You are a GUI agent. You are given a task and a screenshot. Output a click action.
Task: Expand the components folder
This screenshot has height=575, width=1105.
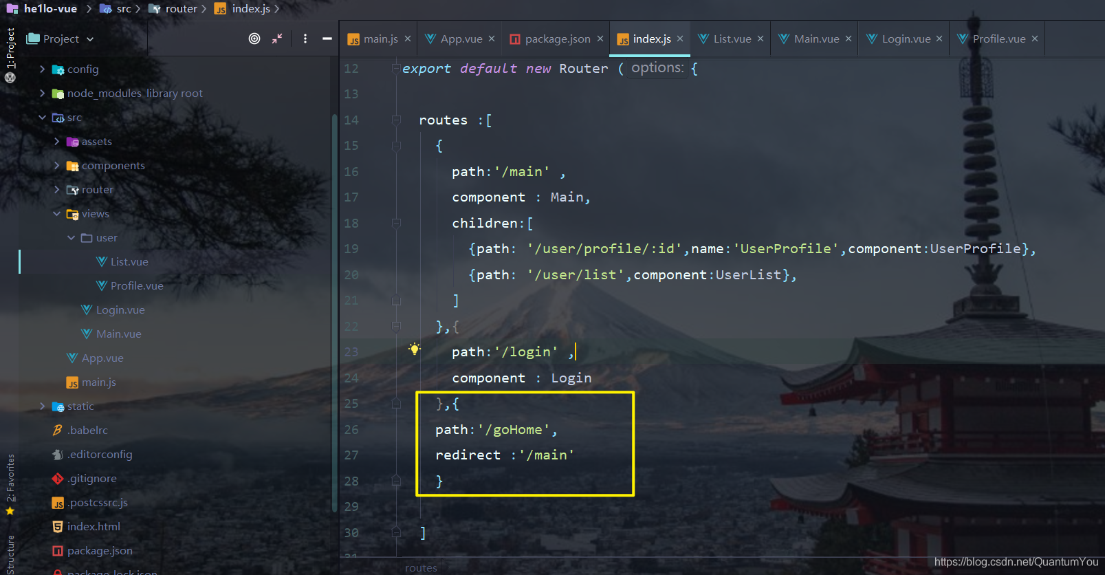coord(56,165)
